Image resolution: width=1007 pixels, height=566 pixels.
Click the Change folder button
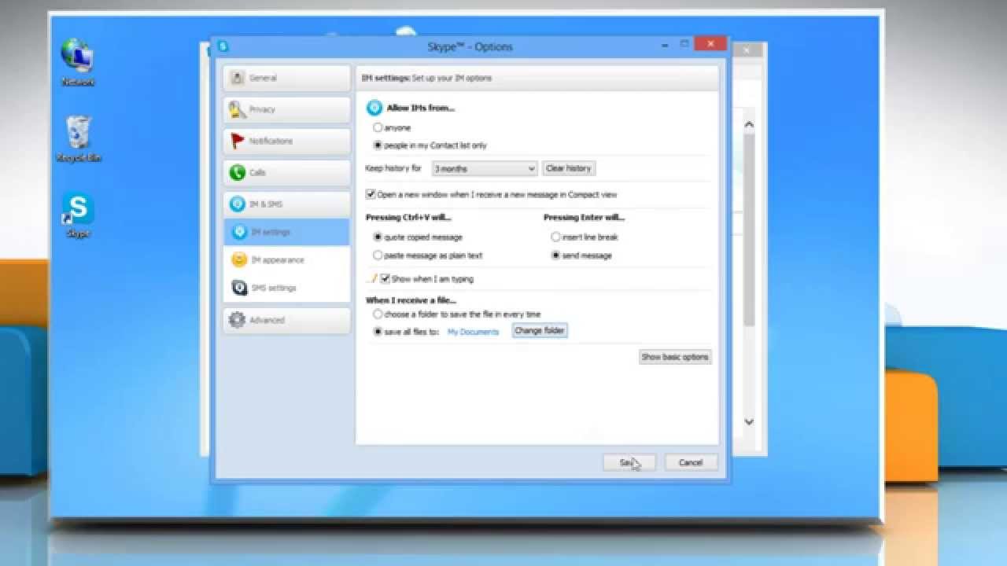point(539,331)
